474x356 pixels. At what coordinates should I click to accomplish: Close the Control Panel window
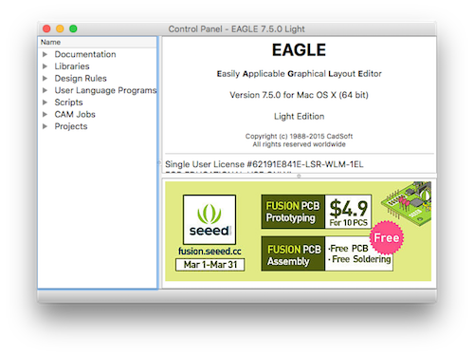46,28
